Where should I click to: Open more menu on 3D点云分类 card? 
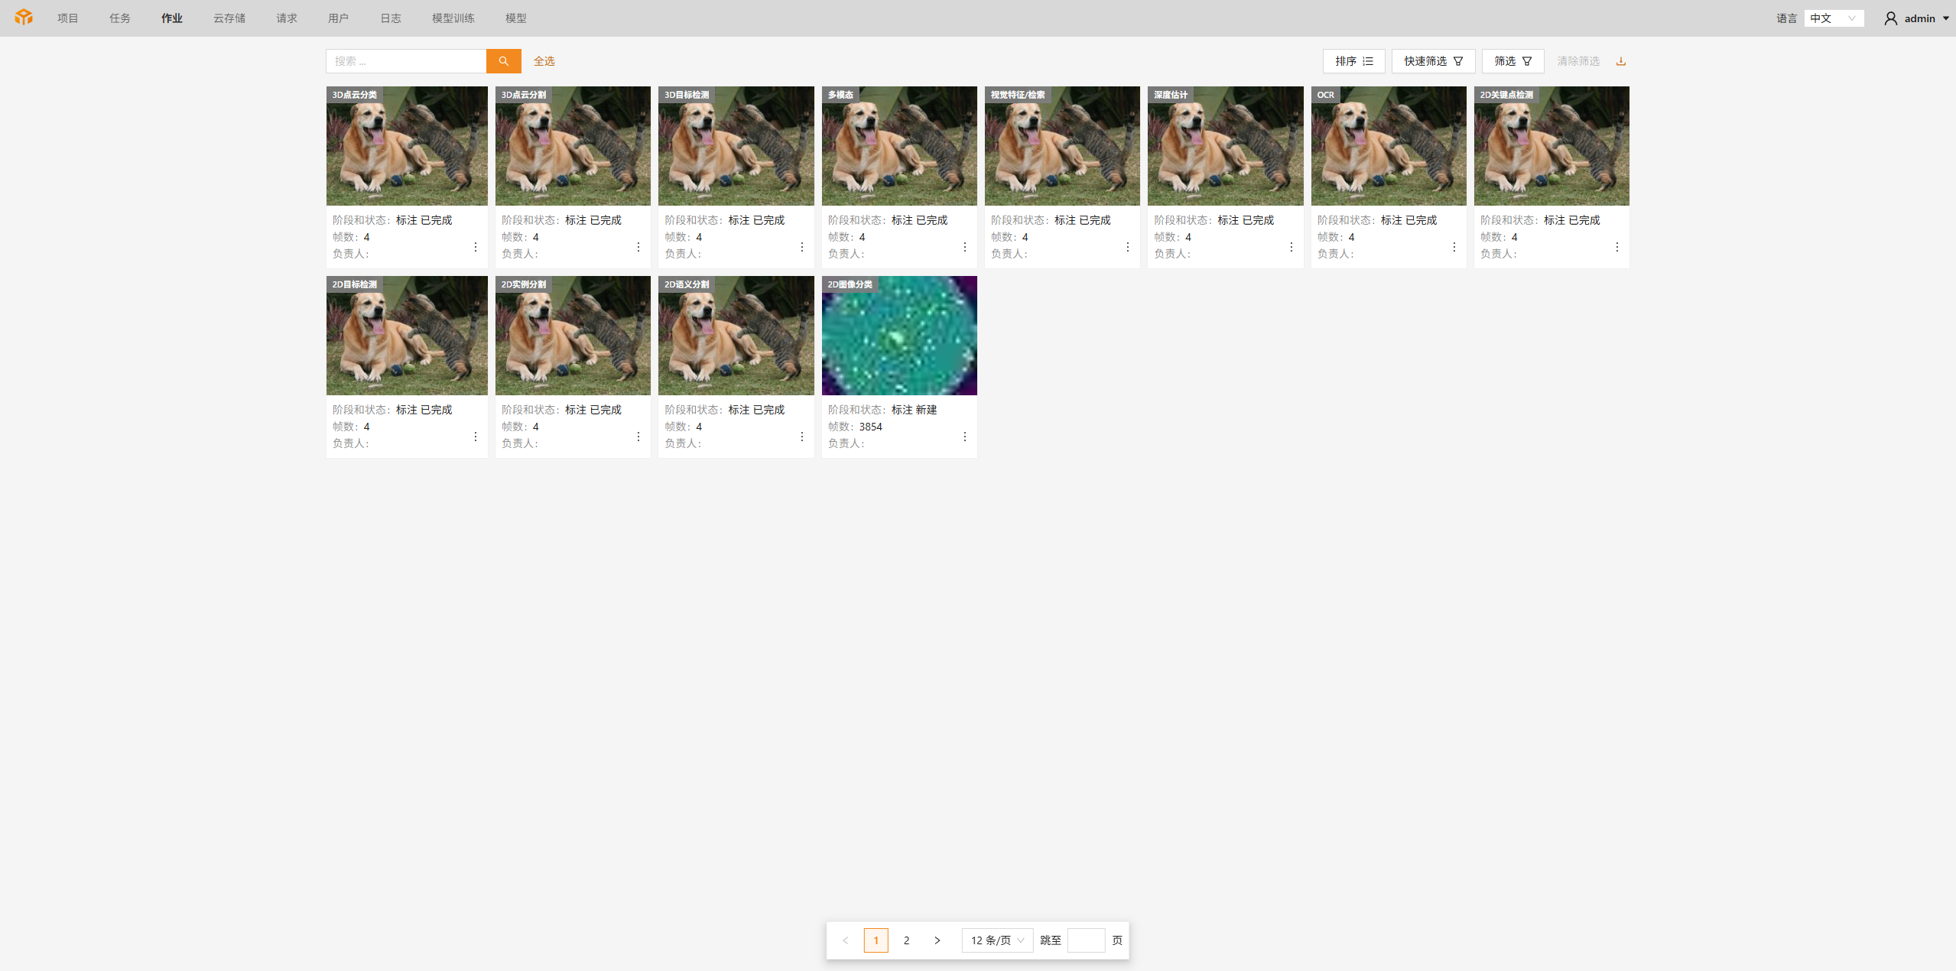tap(475, 247)
